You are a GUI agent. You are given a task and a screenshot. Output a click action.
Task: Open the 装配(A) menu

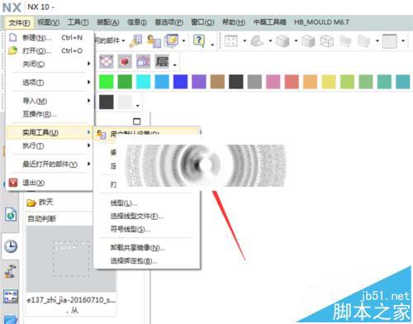(108, 22)
